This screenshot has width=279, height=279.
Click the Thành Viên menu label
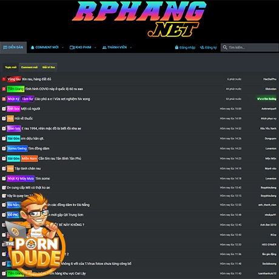coord(117,47)
